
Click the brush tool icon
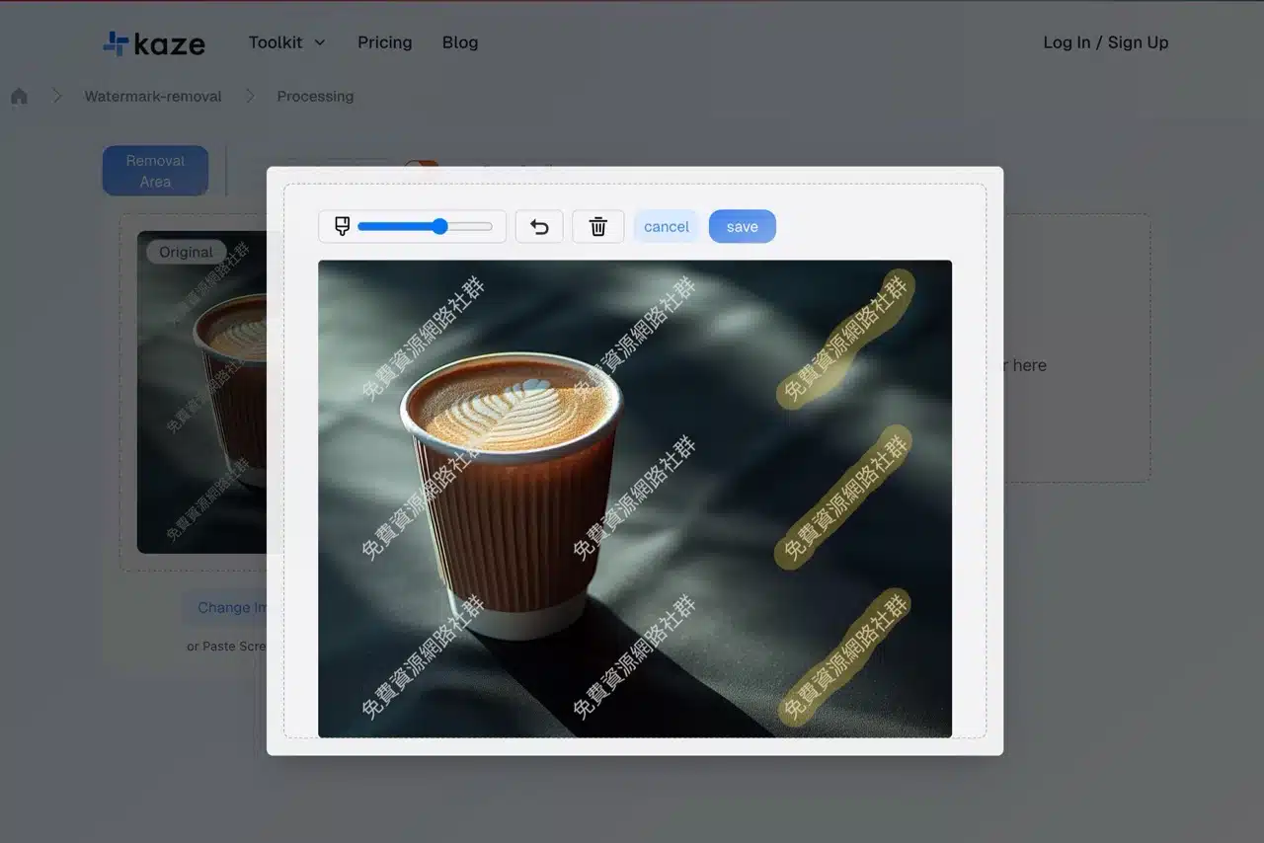[x=342, y=227]
